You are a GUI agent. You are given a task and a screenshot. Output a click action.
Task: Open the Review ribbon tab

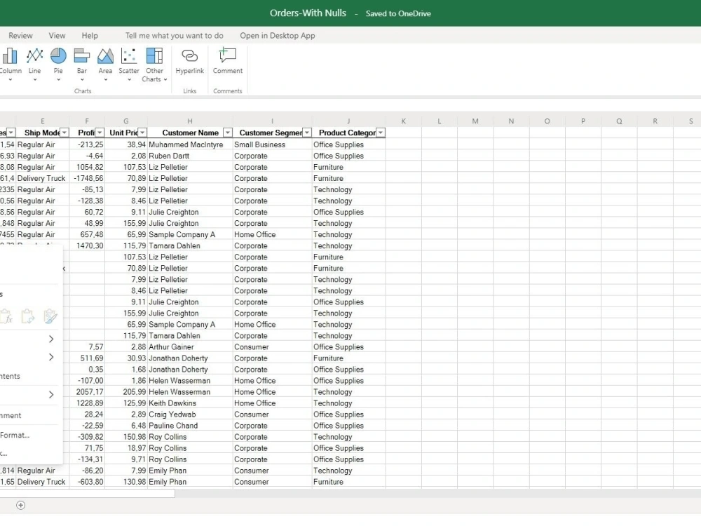click(x=20, y=36)
